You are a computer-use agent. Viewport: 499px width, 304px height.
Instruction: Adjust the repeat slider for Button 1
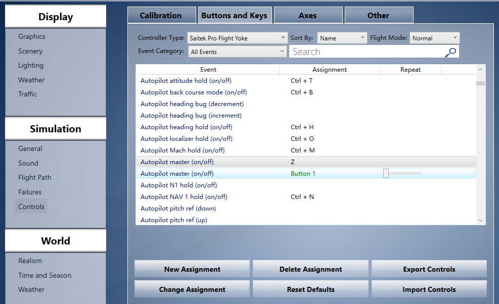[x=386, y=174]
